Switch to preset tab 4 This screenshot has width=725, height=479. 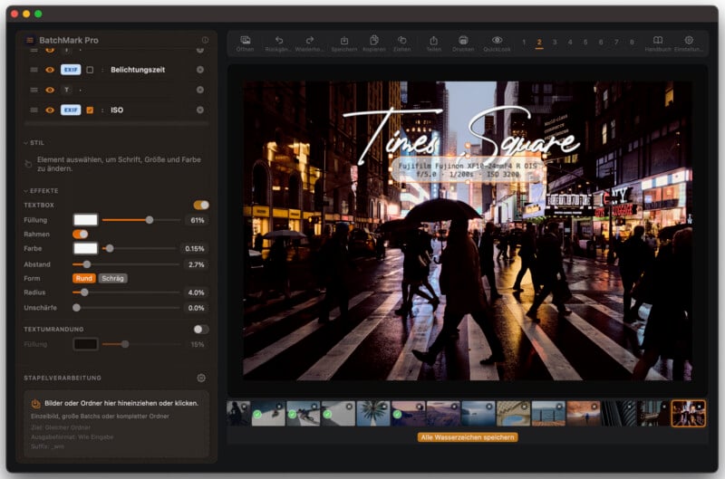click(570, 42)
